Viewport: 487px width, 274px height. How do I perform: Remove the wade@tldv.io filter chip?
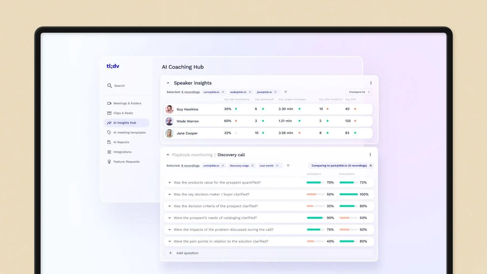tap(250, 92)
